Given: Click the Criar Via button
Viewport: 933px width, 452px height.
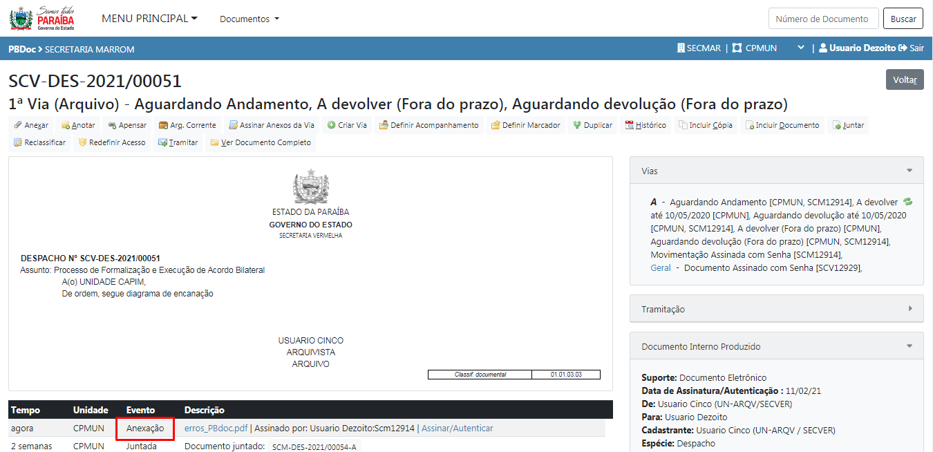Looking at the screenshot, I should [x=347, y=125].
